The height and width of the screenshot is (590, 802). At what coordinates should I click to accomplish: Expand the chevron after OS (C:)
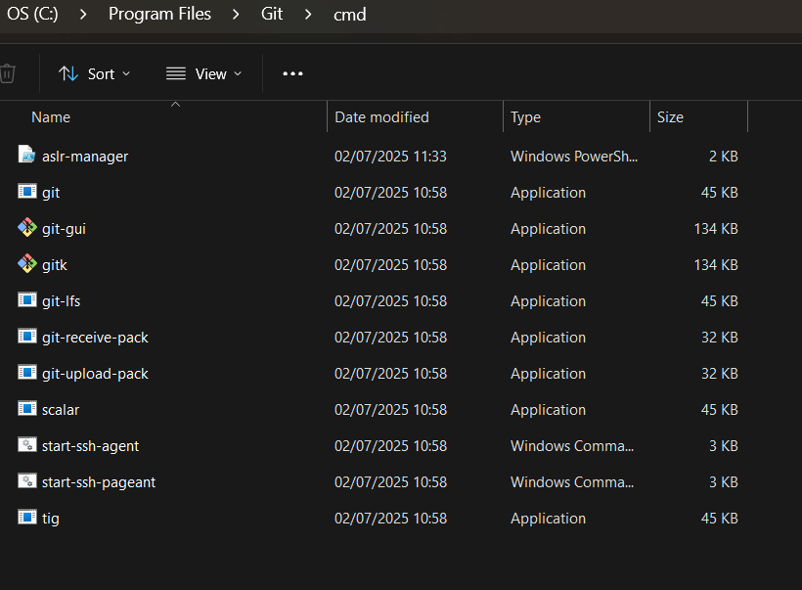click(83, 15)
